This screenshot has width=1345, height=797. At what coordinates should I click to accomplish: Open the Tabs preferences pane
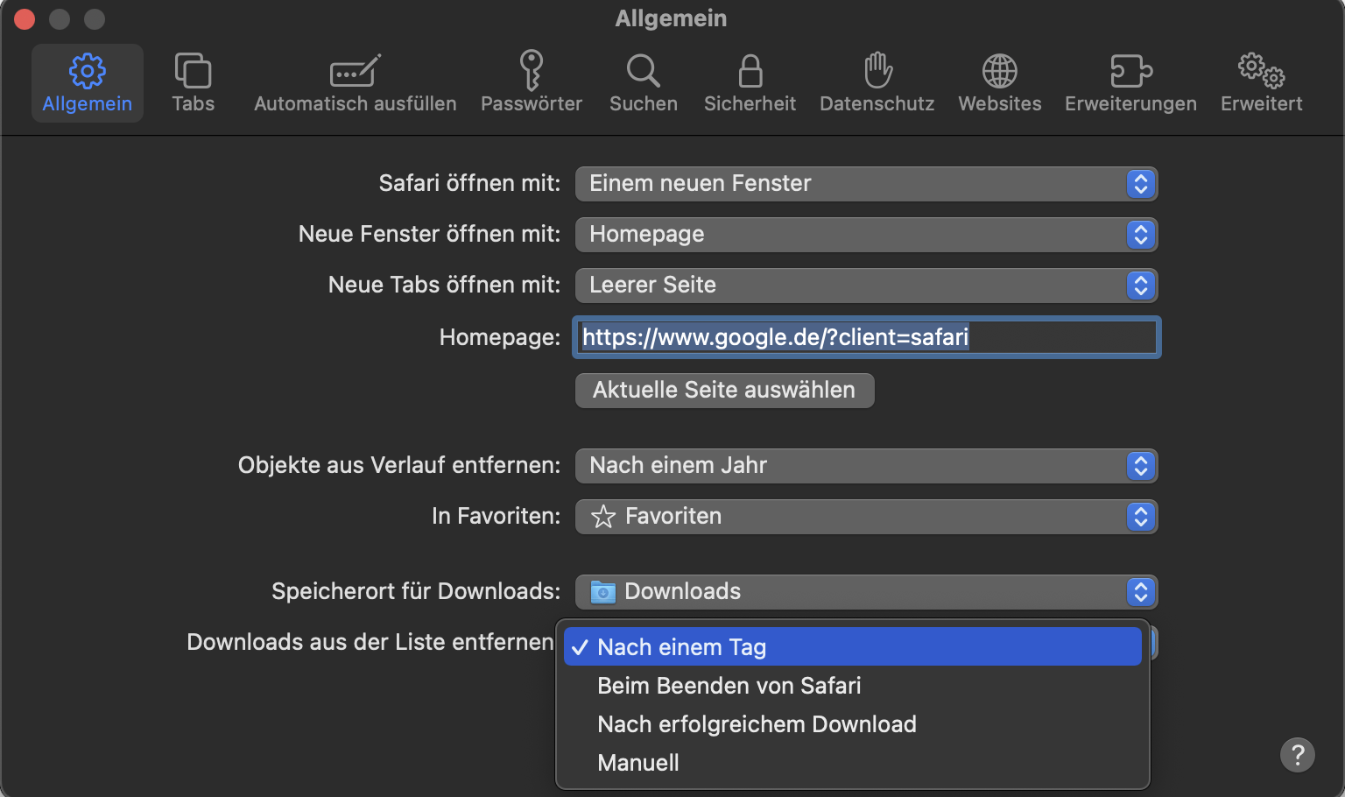[193, 83]
